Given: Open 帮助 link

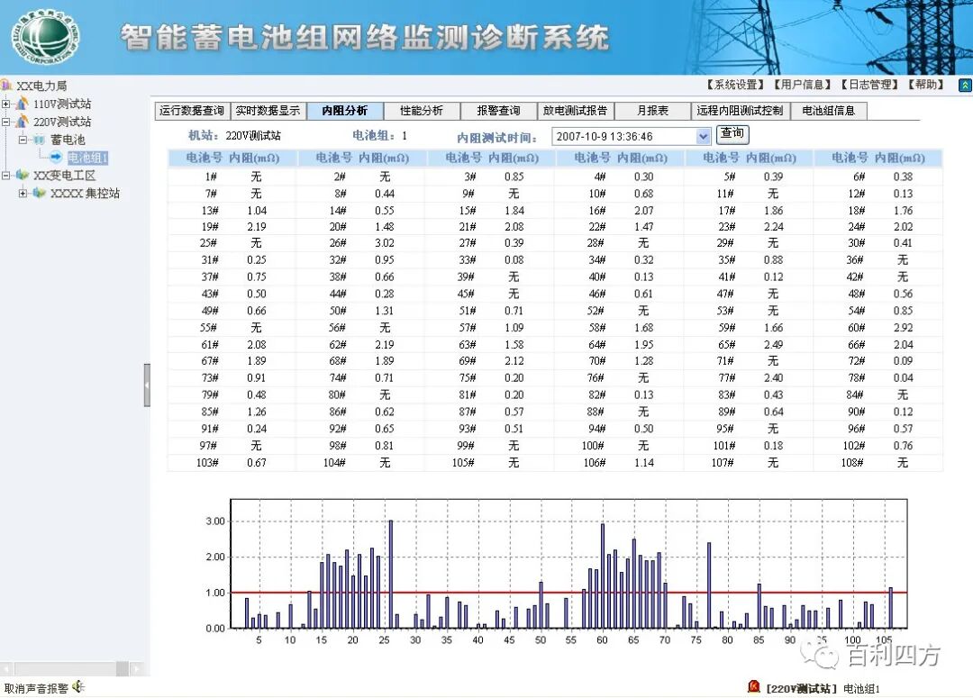Looking at the screenshot, I should tap(926, 85).
